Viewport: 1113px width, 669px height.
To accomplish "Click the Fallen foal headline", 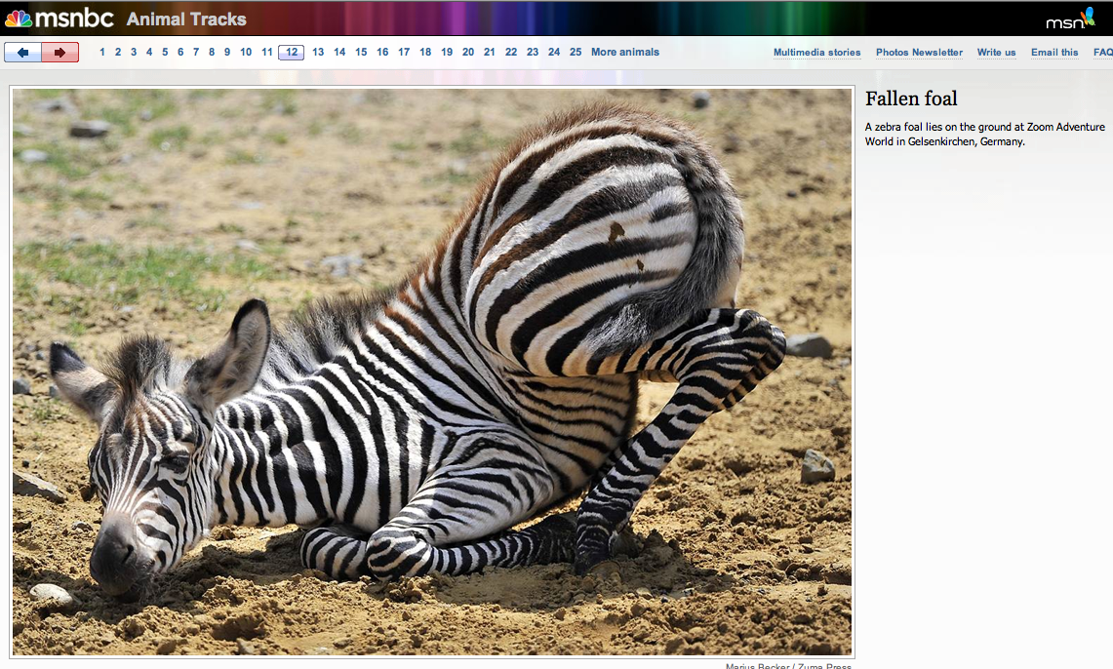I will pos(911,98).
